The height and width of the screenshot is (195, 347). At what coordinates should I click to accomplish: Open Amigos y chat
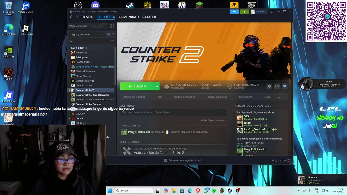[x=281, y=160]
